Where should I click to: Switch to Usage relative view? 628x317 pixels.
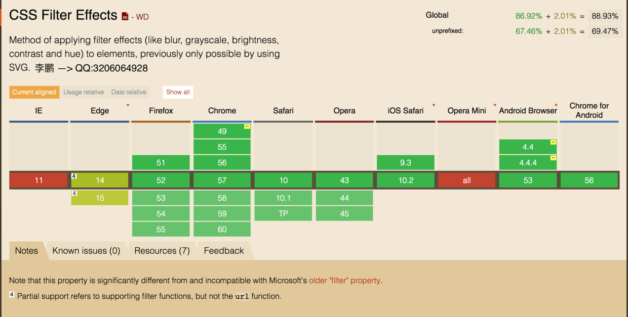(x=84, y=92)
